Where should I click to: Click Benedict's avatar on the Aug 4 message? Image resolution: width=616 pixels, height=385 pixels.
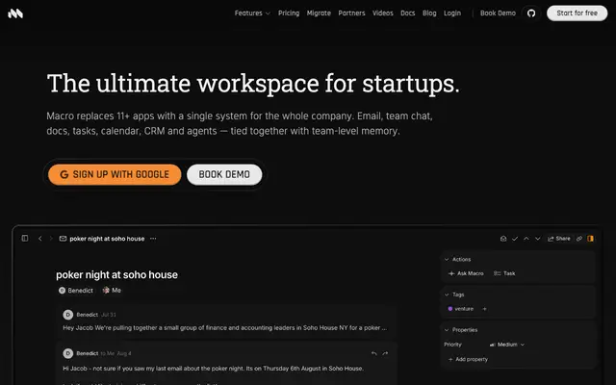(x=68, y=353)
